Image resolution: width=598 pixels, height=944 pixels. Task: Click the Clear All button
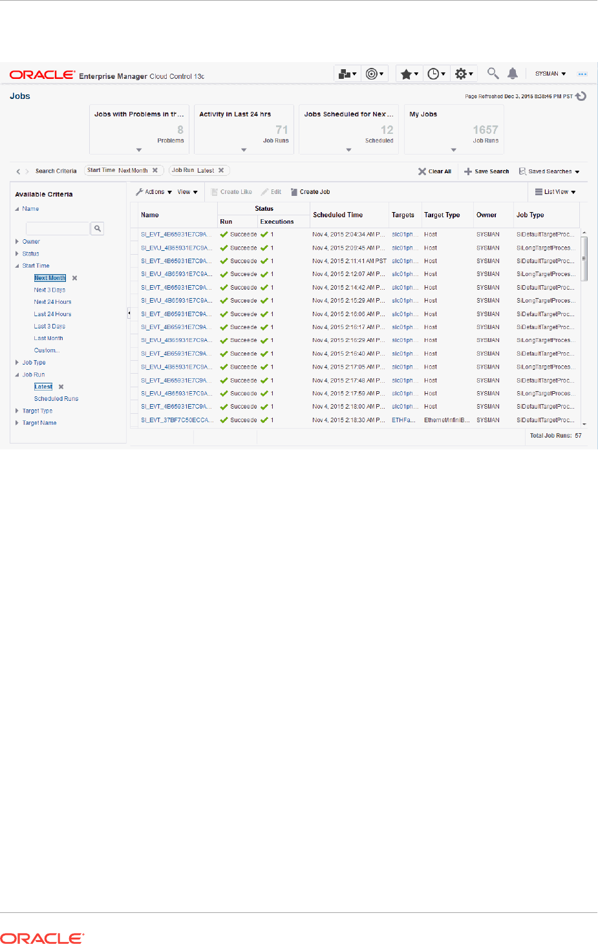pos(434,171)
